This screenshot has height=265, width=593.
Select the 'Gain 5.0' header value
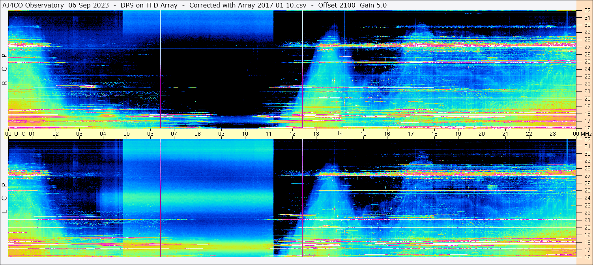pyautogui.click(x=373, y=6)
